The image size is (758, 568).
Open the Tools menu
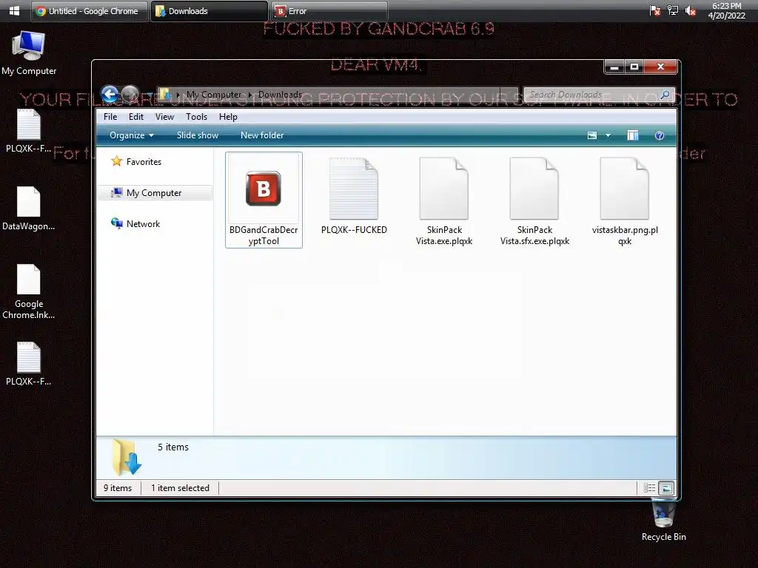pos(196,116)
